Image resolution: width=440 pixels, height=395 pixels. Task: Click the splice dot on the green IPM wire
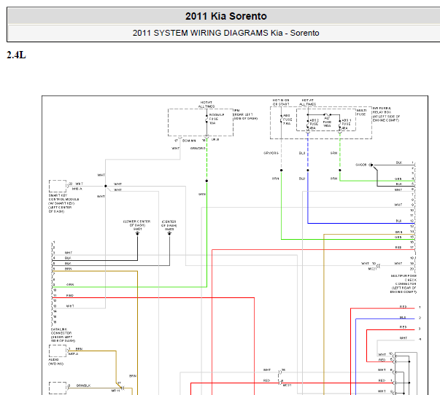click(207, 181)
